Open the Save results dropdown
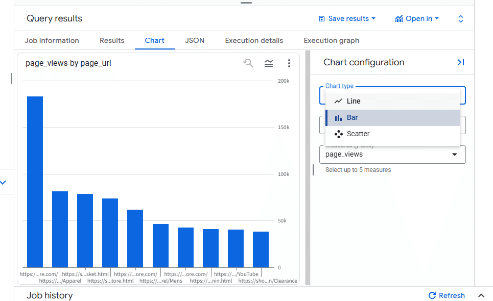The image size is (493, 301). (347, 19)
